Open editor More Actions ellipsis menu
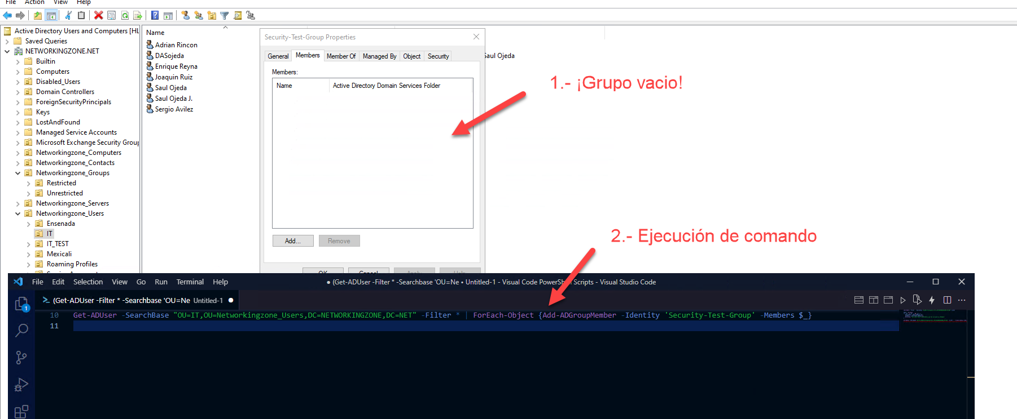Viewport: 1017px width, 419px height. pos(962,300)
